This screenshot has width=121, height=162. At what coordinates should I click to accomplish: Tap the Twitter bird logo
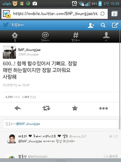(x=6, y=25)
